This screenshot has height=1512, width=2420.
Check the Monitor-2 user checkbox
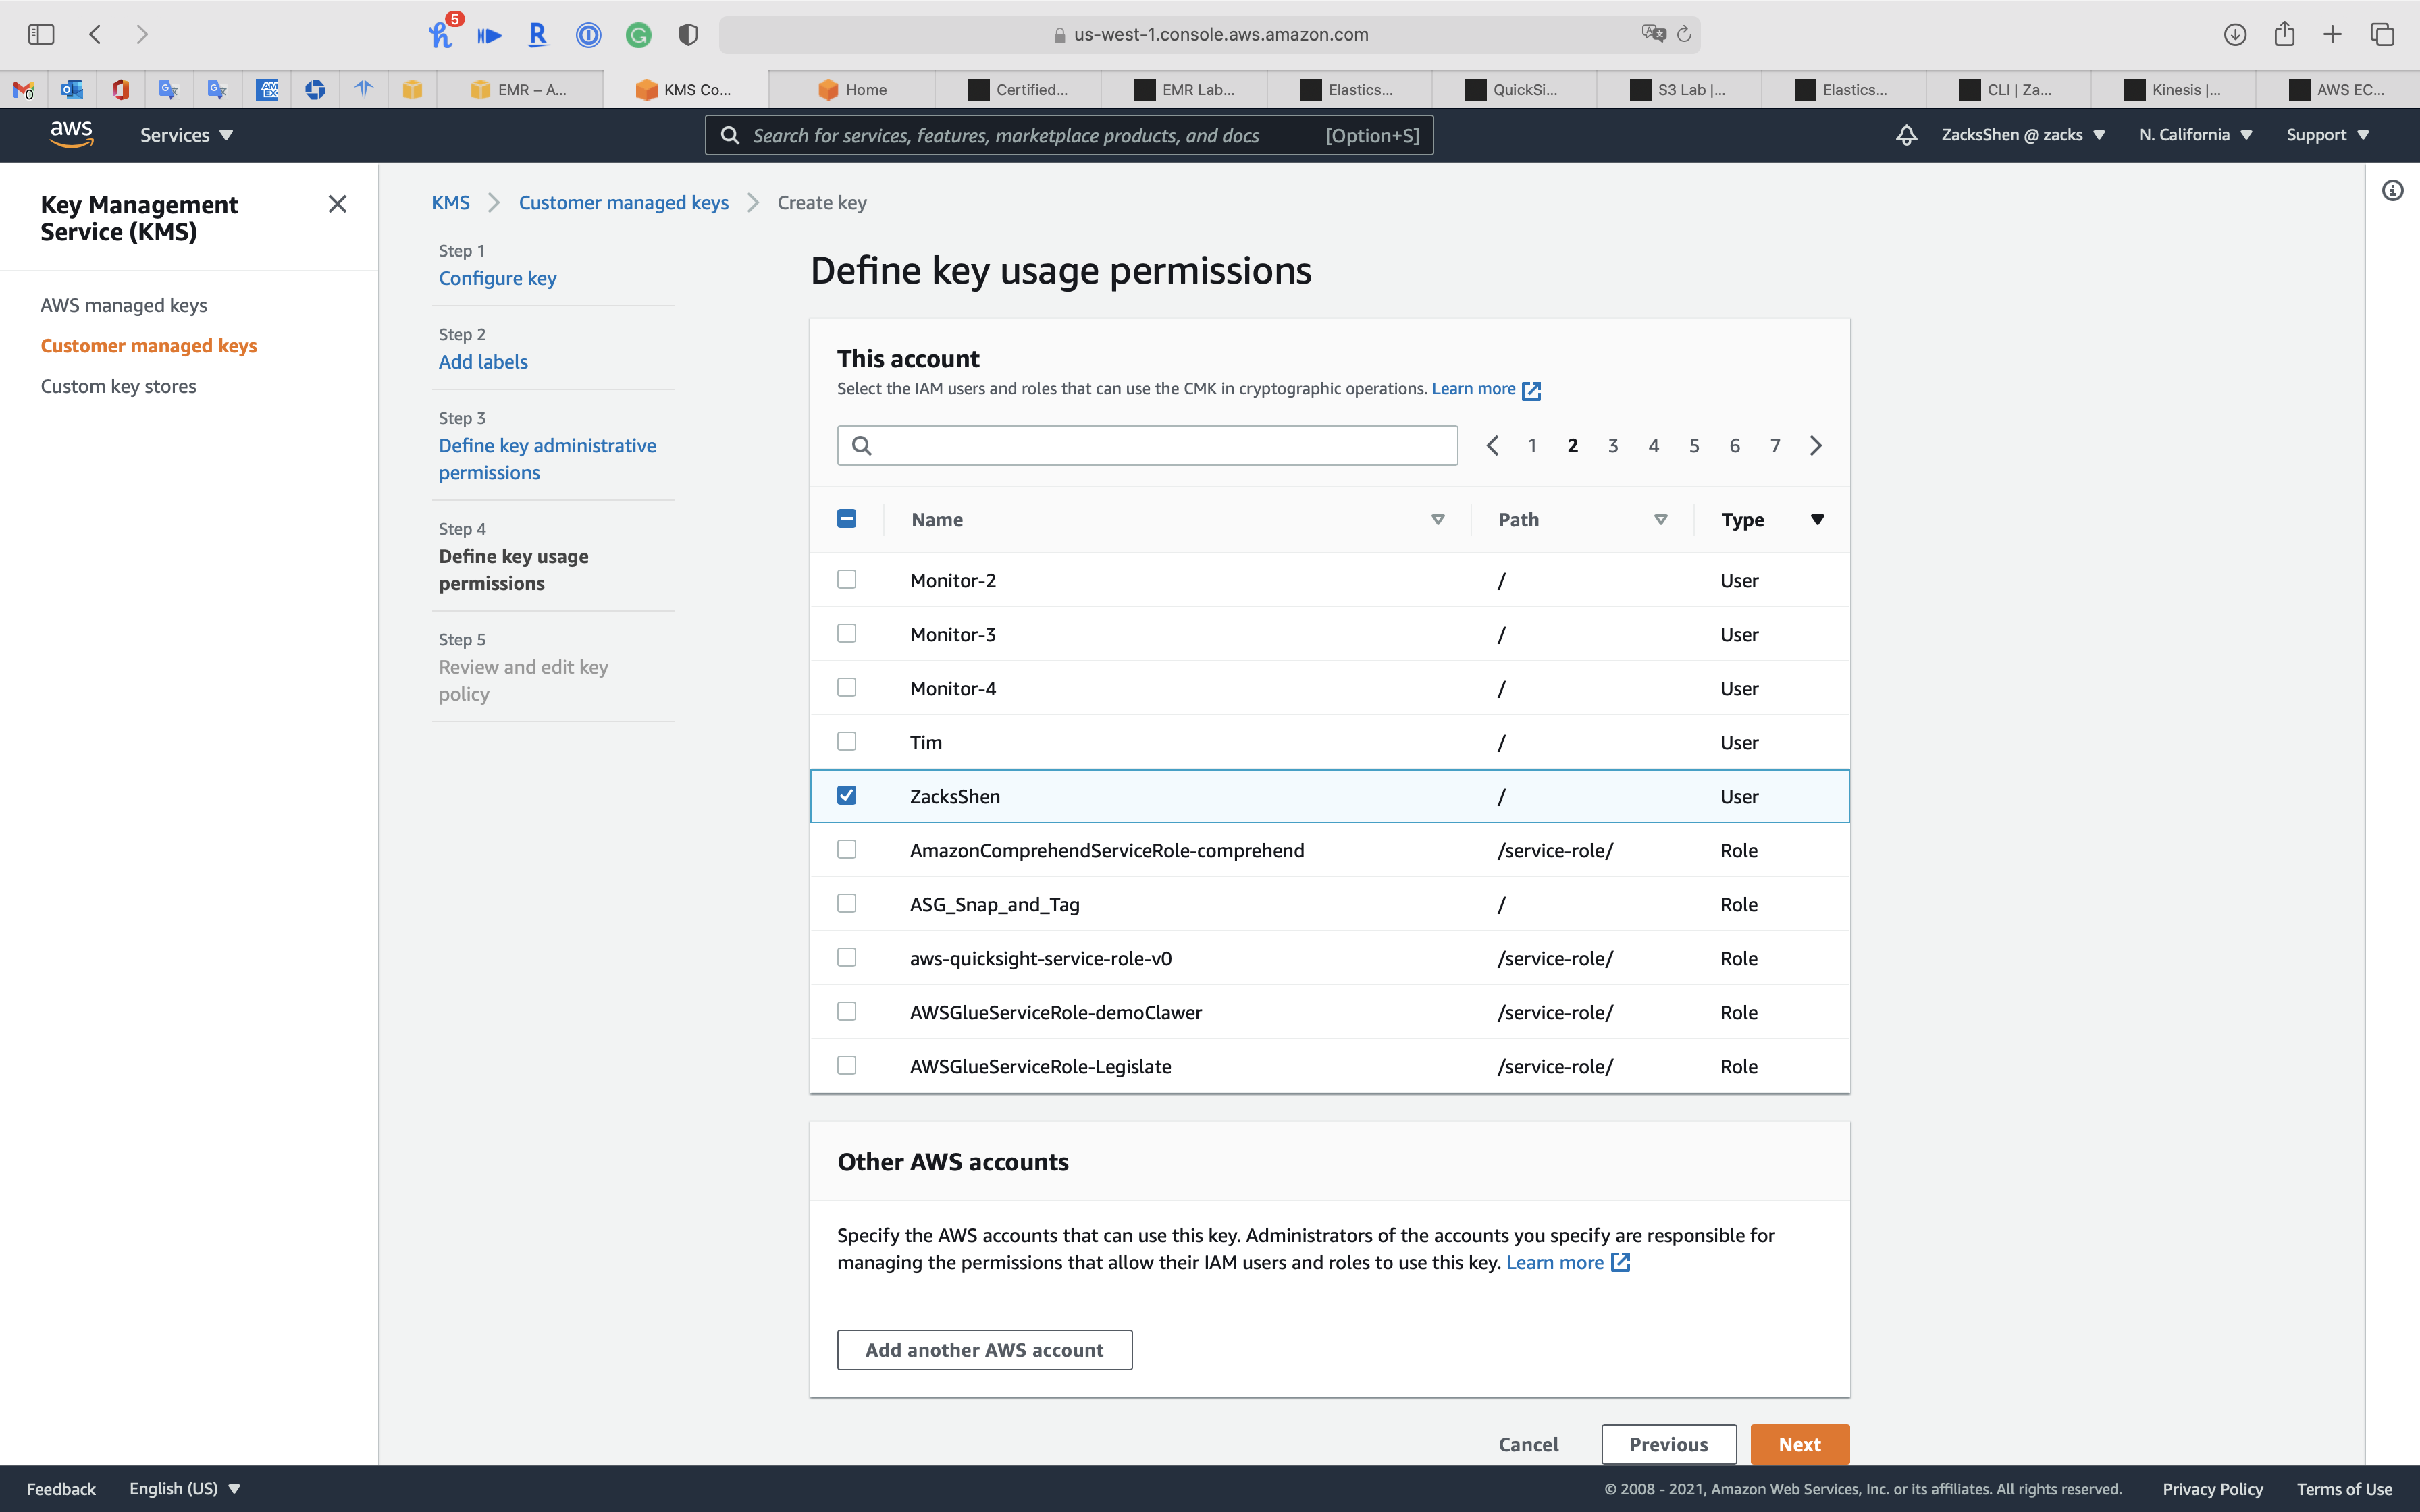[847, 580]
